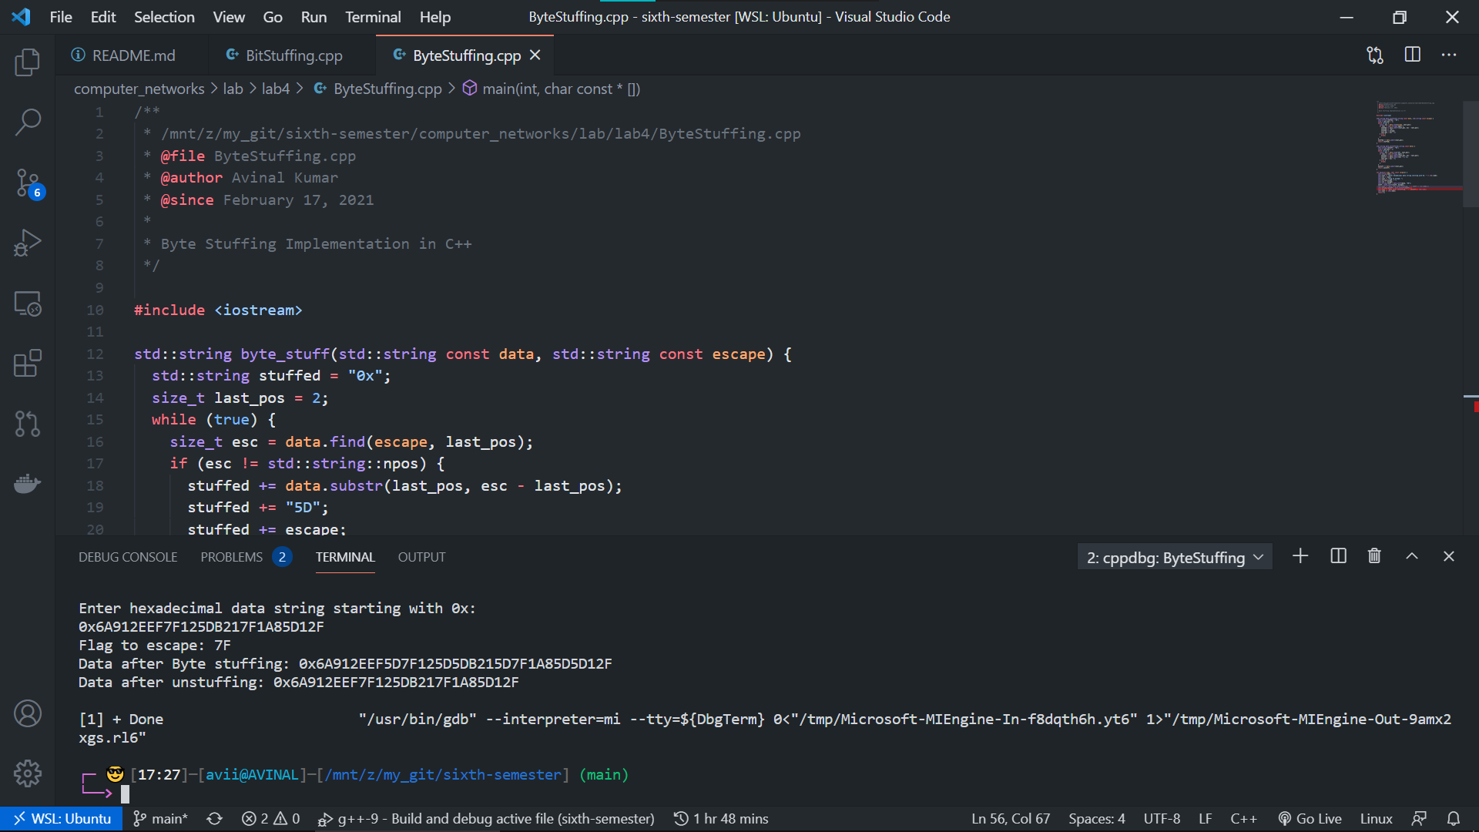
Task: Split the editor using the split icon
Action: 1412,55
